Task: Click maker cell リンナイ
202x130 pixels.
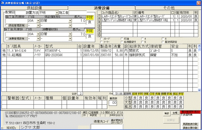Action: click(x=39, y=51)
